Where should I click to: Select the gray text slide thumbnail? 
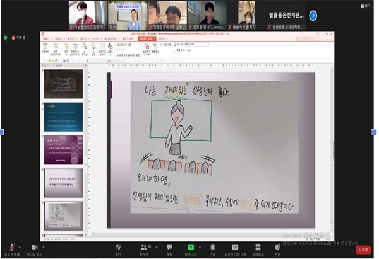64,183
